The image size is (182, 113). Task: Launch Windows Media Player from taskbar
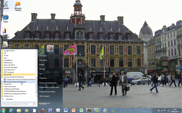pyautogui.click(x=26, y=110)
